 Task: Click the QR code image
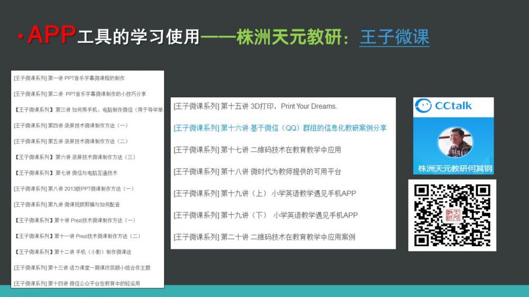point(452,215)
